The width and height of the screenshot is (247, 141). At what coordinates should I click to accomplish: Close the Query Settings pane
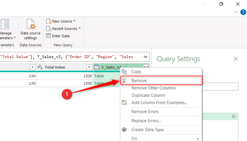point(236,59)
